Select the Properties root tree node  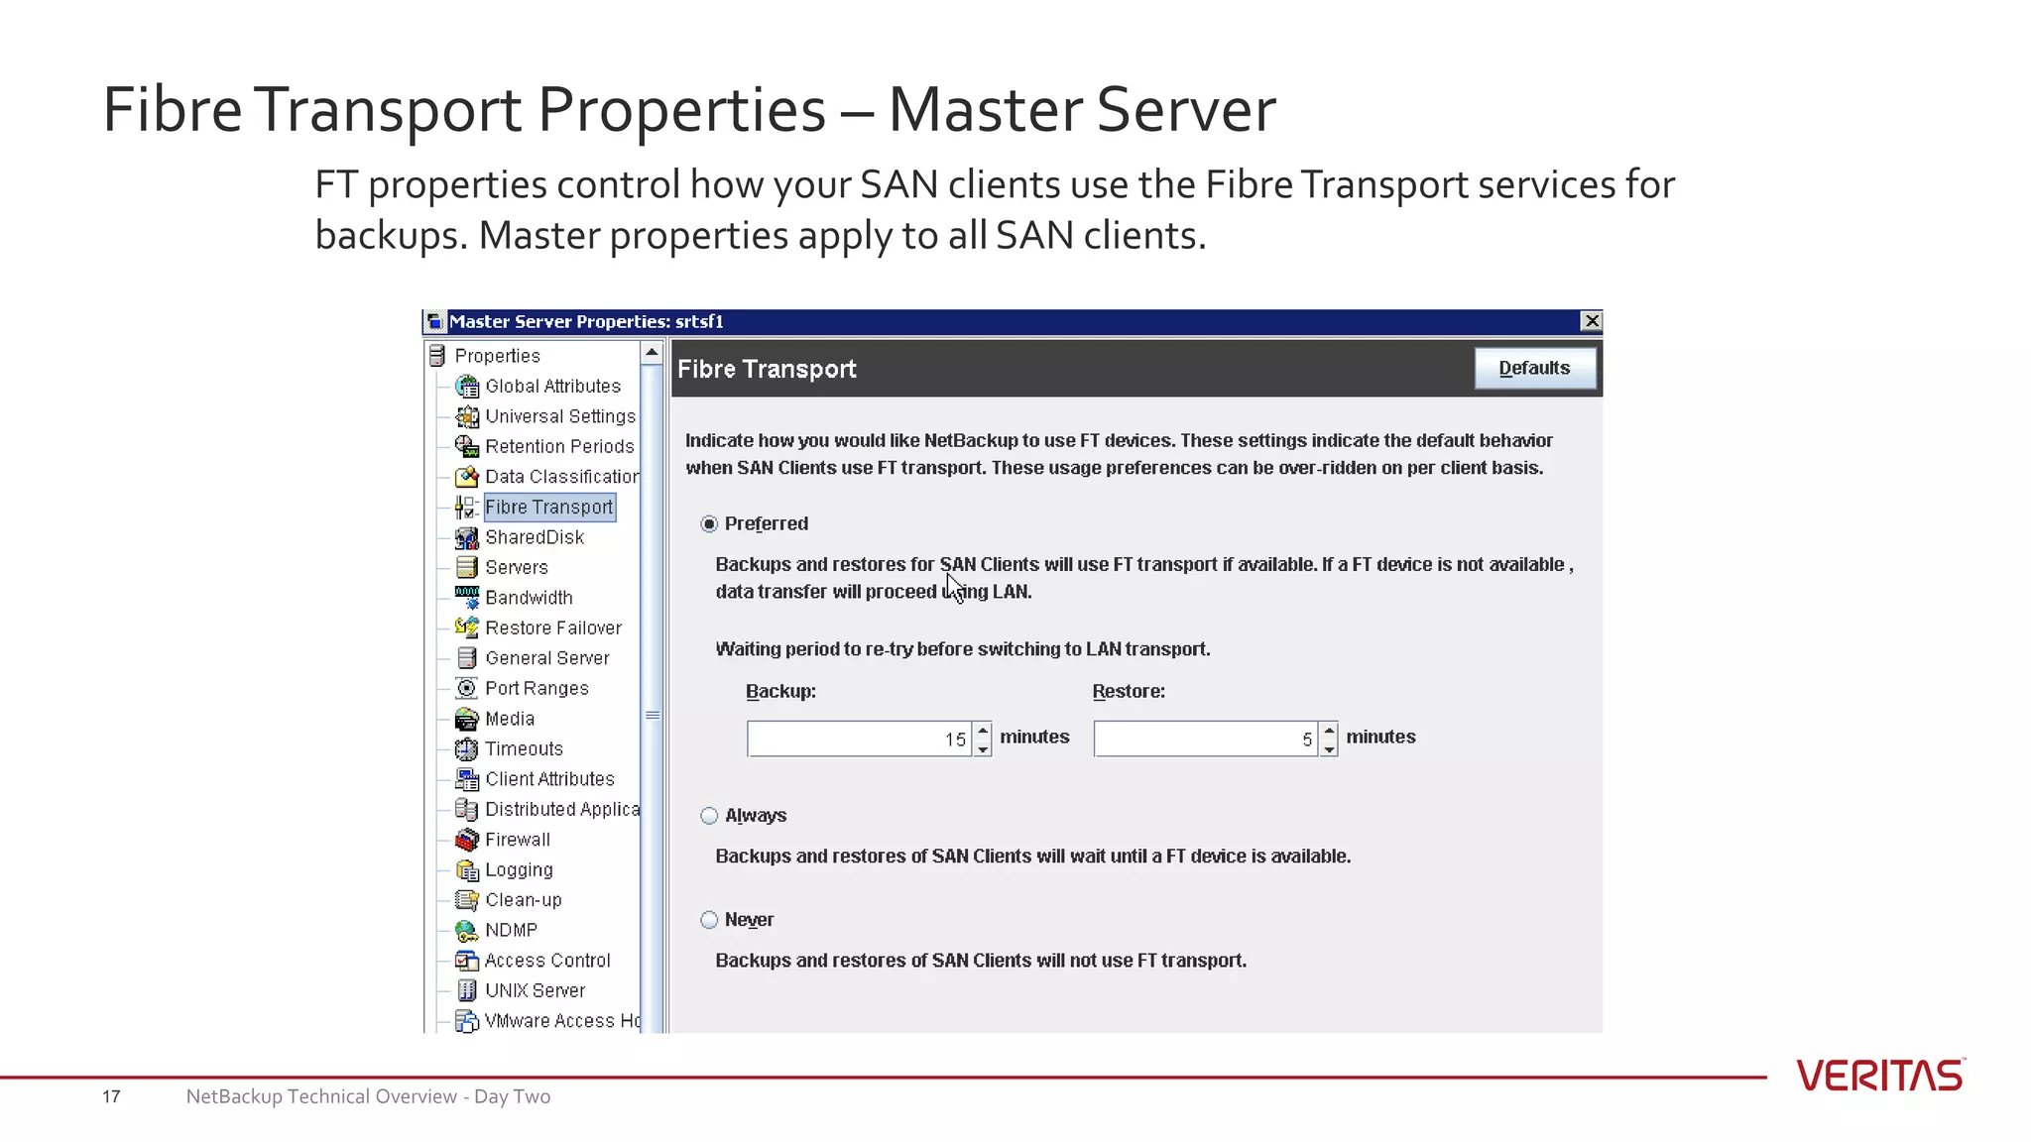coord(497,355)
